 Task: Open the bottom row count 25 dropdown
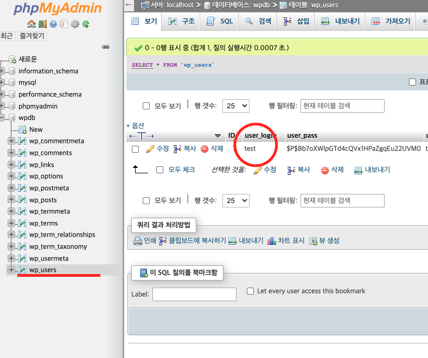click(236, 201)
